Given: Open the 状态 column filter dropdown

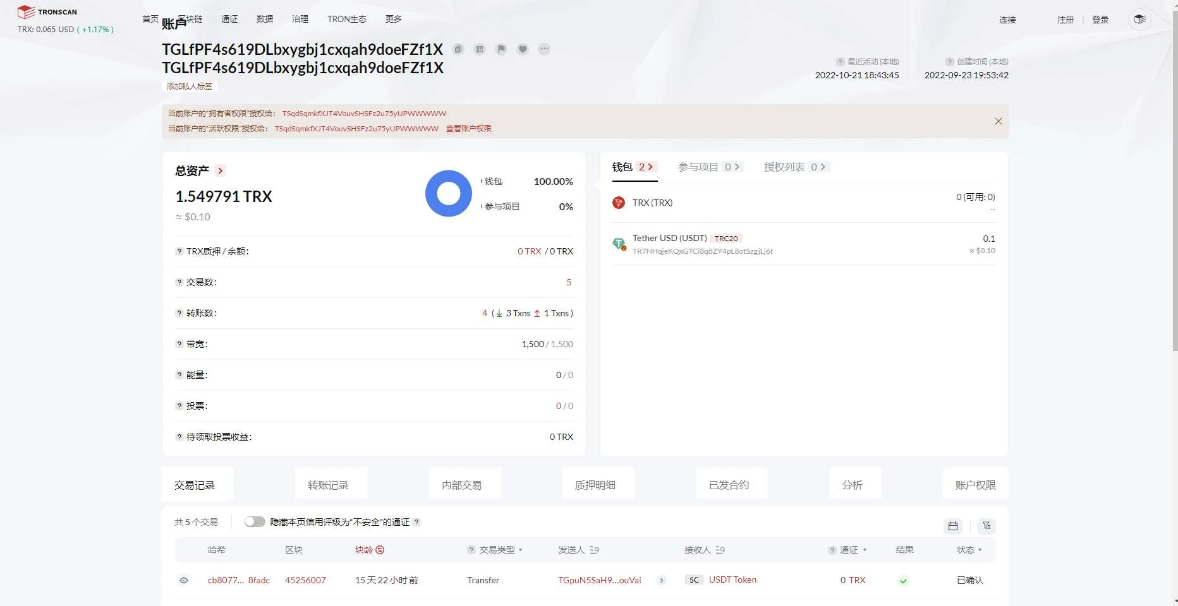Looking at the screenshot, I should [x=980, y=550].
